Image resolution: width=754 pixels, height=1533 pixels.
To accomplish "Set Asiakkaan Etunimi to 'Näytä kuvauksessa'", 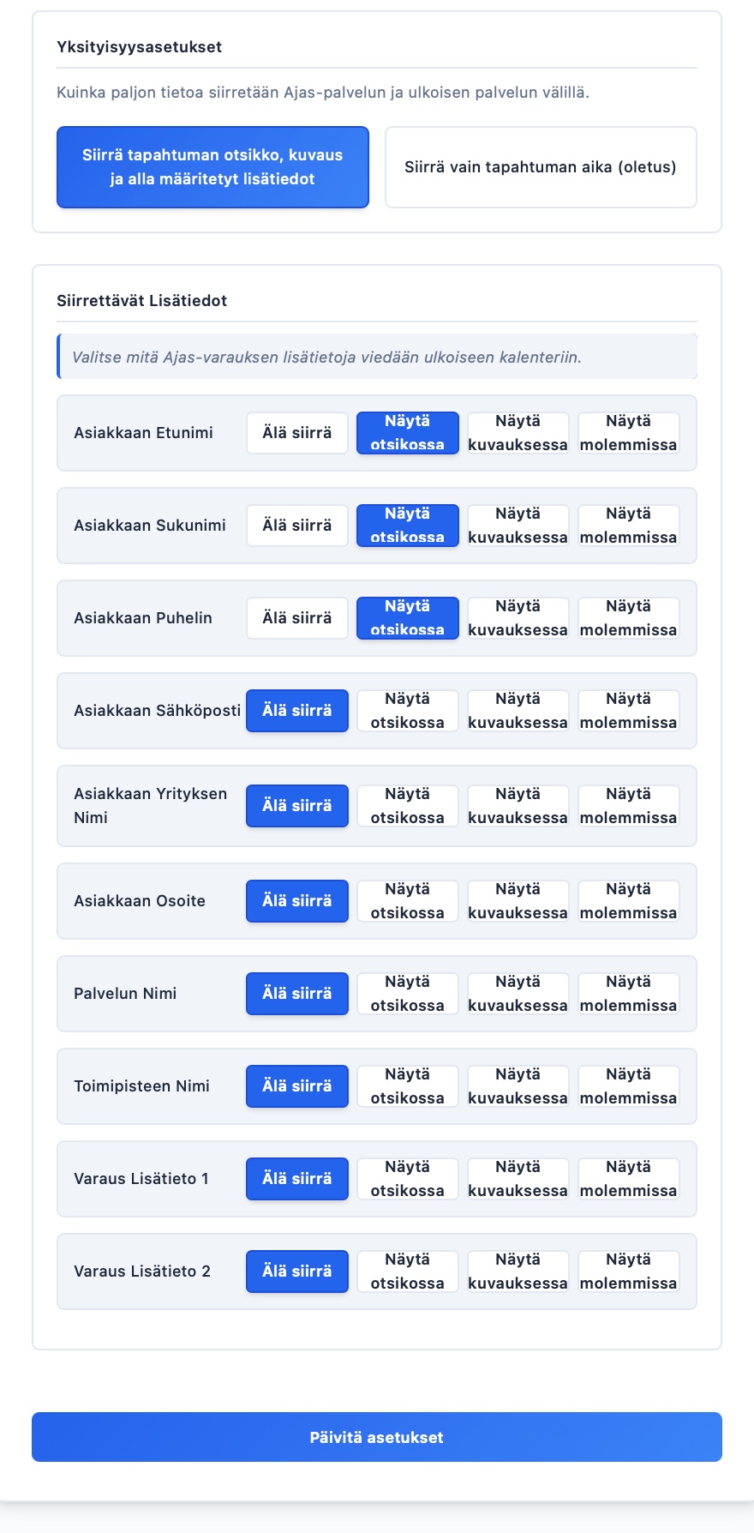I will (x=518, y=433).
